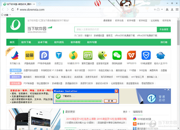Go to 首页 navigation tab
180x130 pixels.
pyautogui.click(x=12, y=42)
